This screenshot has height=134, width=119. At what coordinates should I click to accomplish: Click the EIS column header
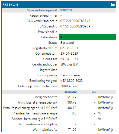(94, 92)
